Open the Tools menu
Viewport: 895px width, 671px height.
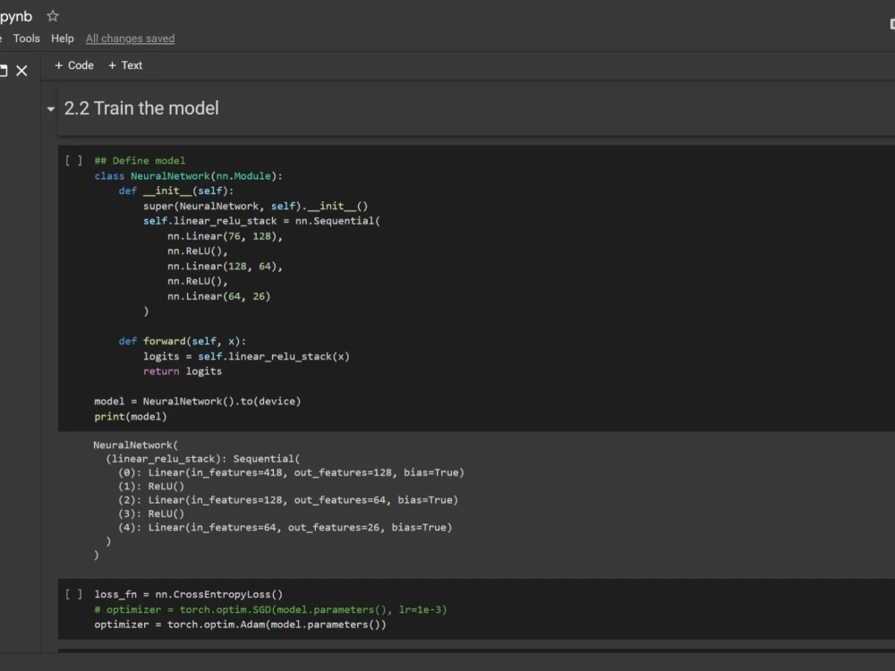(26, 38)
